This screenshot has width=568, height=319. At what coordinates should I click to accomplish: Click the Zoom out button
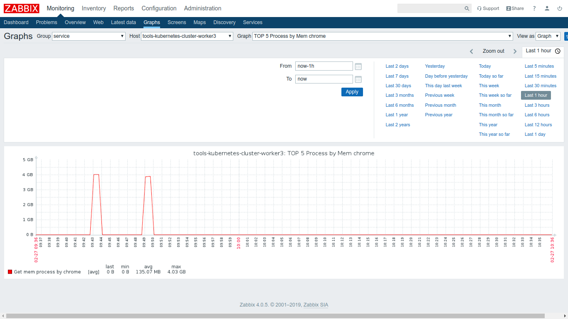point(493,51)
